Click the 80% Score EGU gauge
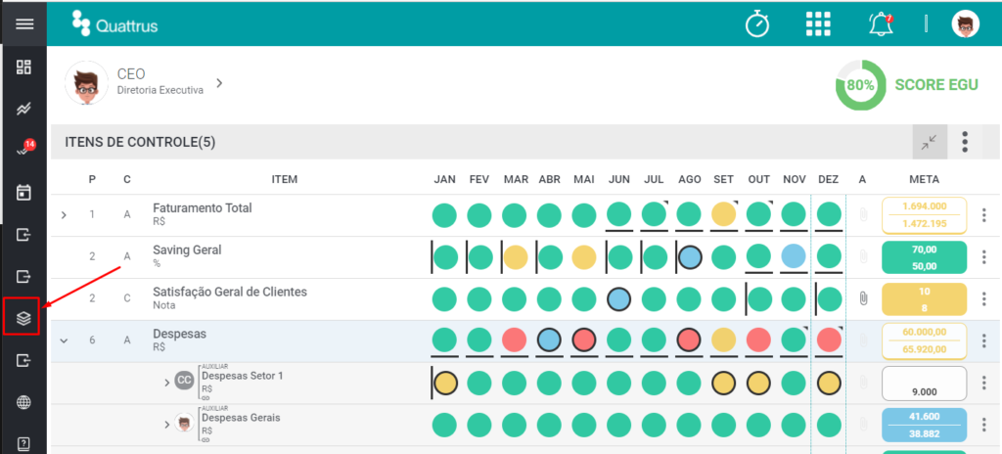 pos(861,85)
